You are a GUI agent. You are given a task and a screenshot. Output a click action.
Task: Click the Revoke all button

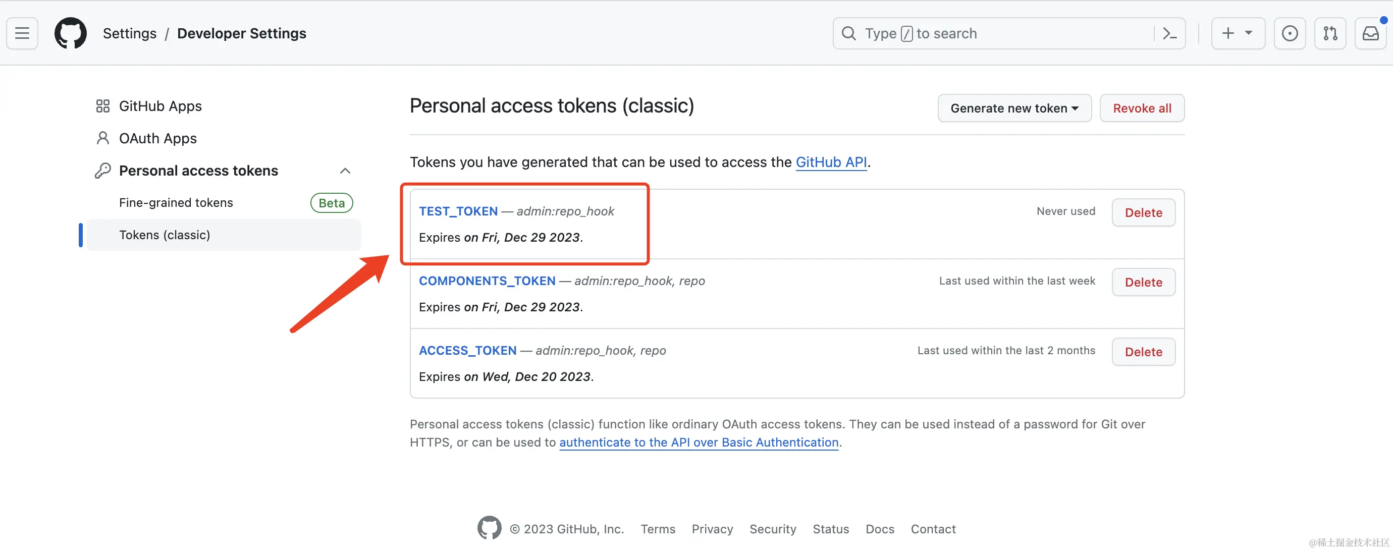coord(1142,108)
